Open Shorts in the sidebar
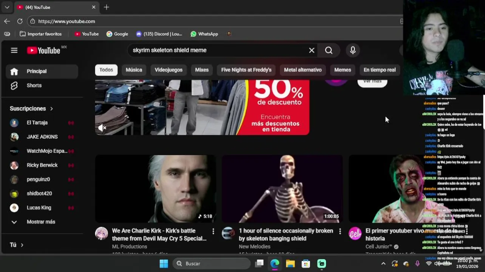Screen dimensions: 485x272 (42, 85)
